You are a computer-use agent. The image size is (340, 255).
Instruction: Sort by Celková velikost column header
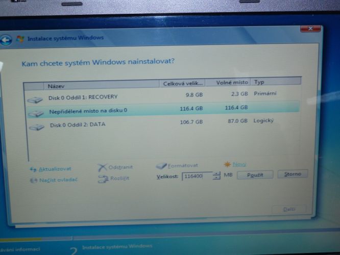182,84
